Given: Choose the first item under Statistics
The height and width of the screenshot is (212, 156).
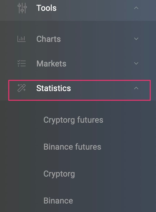Looking at the screenshot, I should click(73, 120).
